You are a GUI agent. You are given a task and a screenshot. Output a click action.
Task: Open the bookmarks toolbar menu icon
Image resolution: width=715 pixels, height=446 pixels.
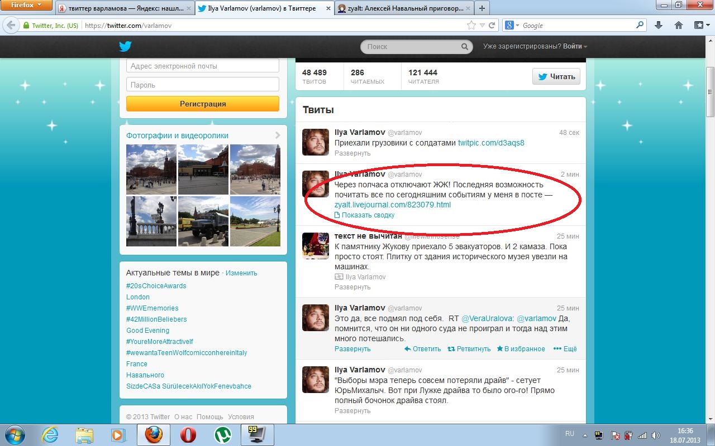pyautogui.click(x=701, y=25)
